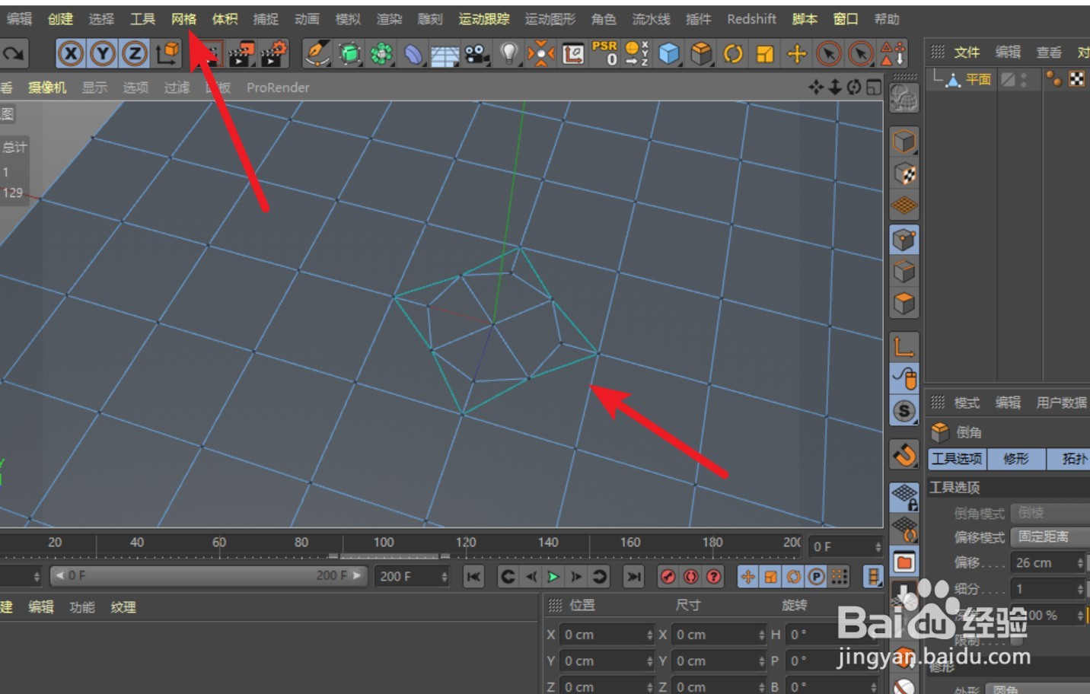Click the make editable icon in sidebar
This screenshot has height=694, width=1090.
(904, 98)
